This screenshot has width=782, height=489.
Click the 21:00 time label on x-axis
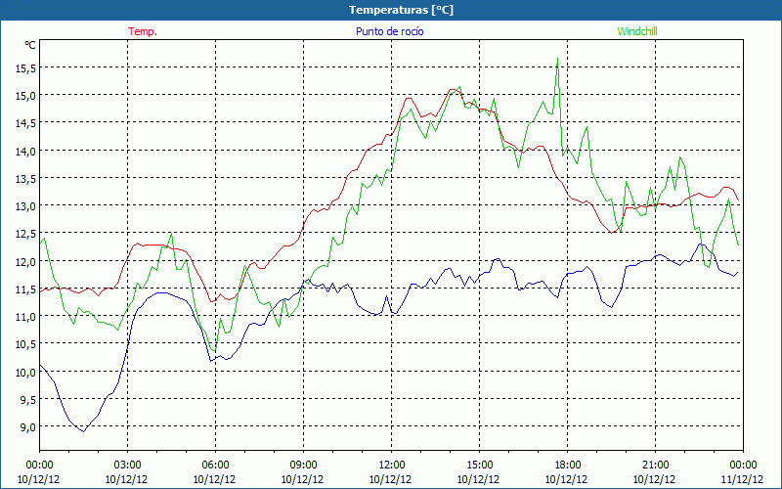[x=655, y=466]
